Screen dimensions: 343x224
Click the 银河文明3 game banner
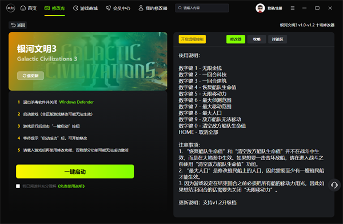point(88,62)
